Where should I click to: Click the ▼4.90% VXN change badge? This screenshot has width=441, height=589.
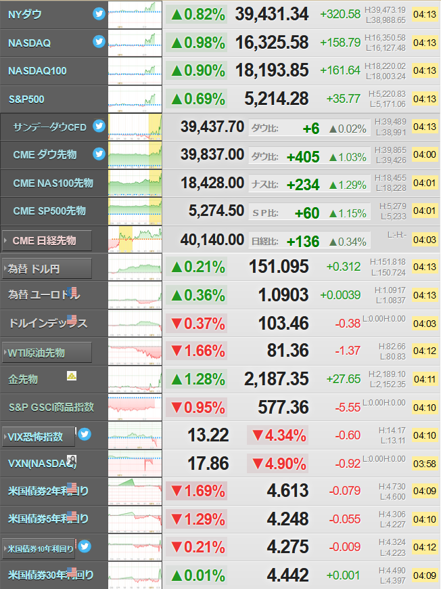(278, 464)
